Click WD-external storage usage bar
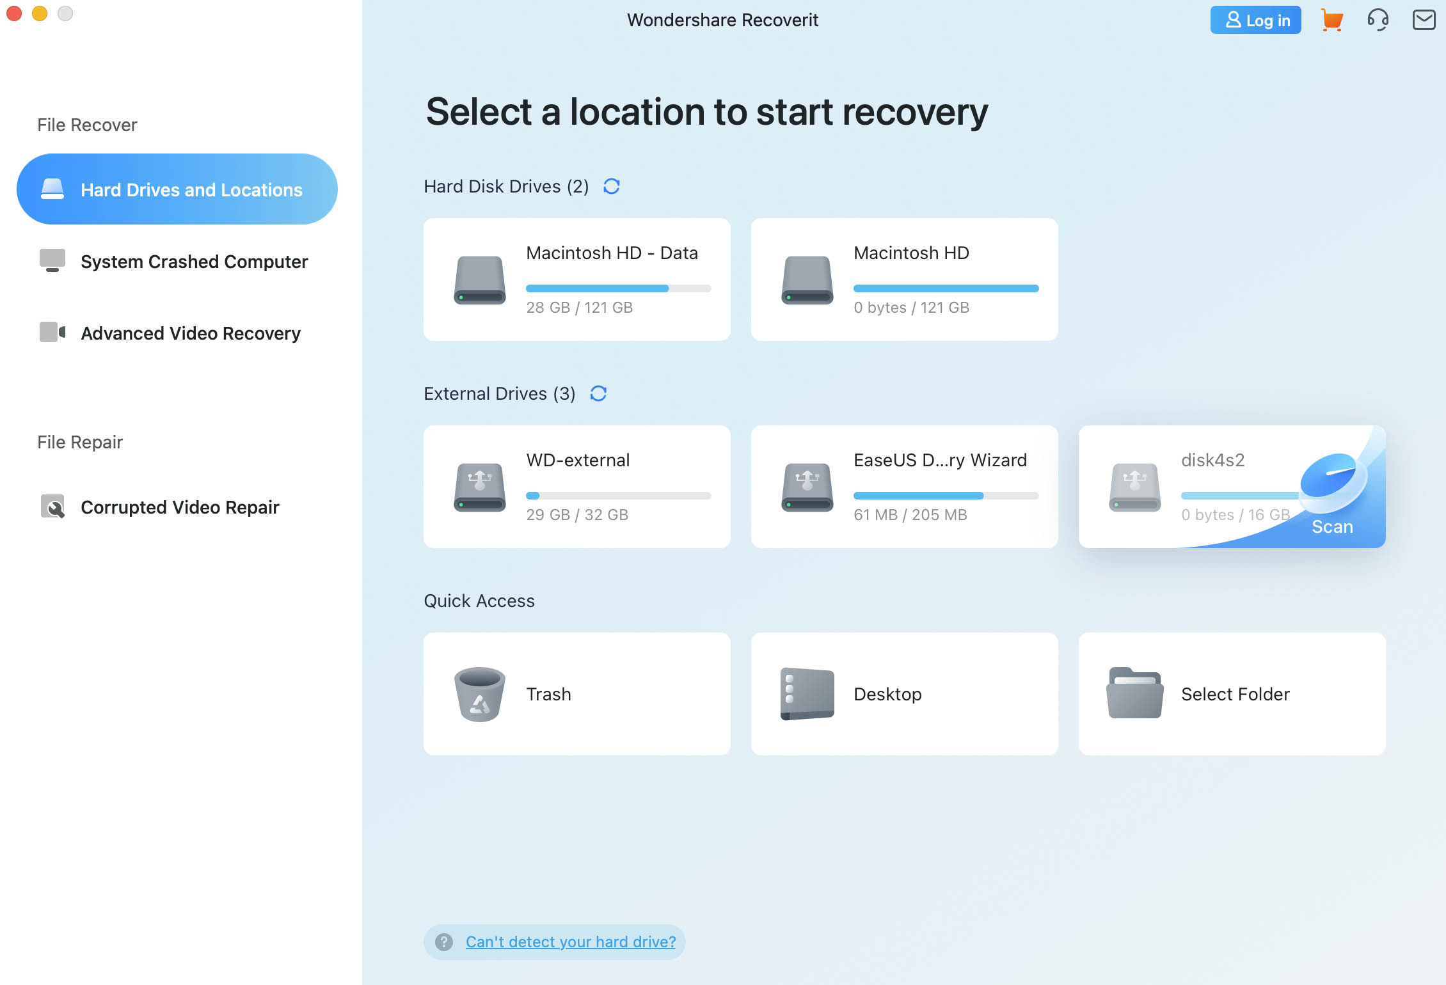This screenshot has height=985, width=1446. pos(619,496)
